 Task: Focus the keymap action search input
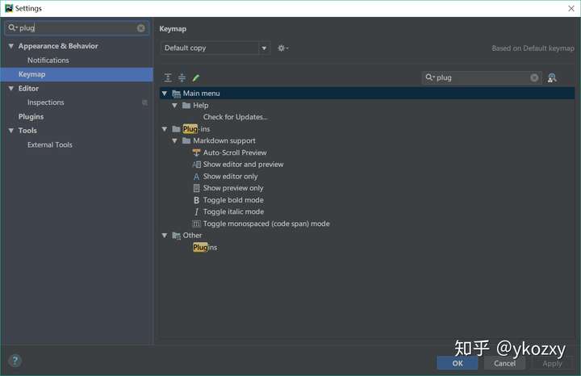click(482, 77)
